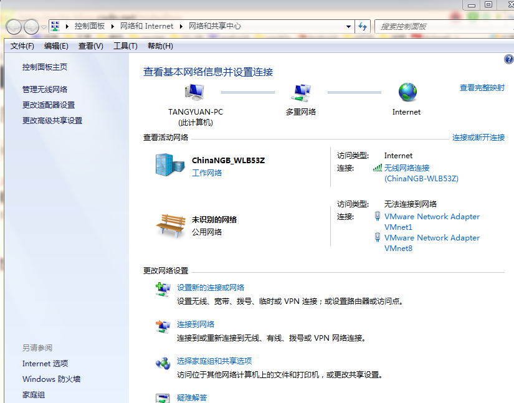Open the address bar history dropdown
Image resolution: width=514 pixels, height=403 pixels.
(350, 26)
